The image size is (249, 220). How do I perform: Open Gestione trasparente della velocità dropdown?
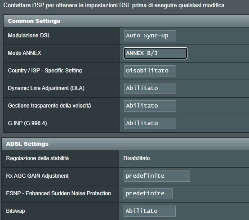pyautogui.click(x=150, y=106)
